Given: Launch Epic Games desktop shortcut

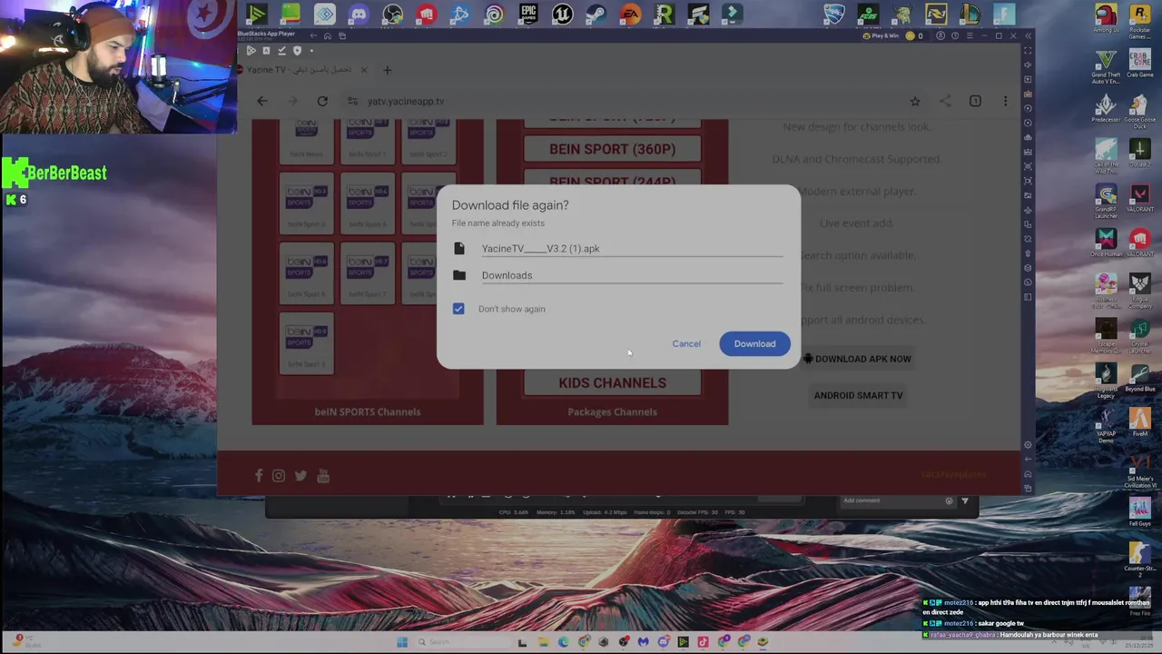Looking at the screenshot, I should pos(528,15).
